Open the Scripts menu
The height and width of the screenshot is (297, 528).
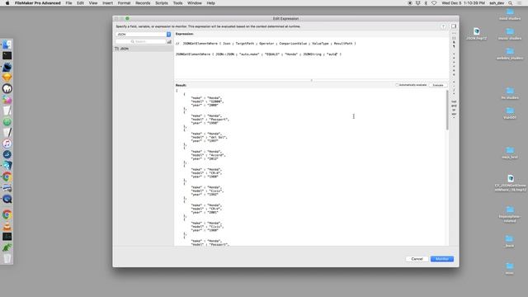[x=162, y=3]
